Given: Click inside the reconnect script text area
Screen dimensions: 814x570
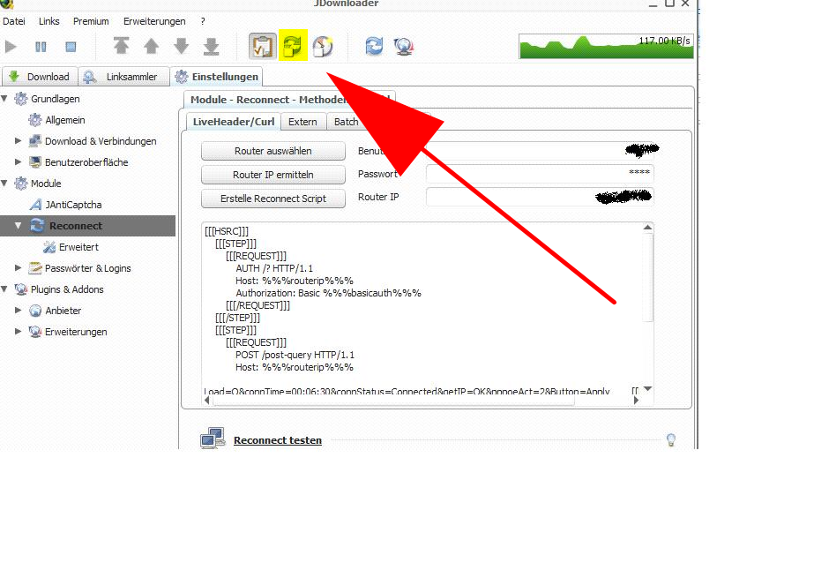Looking at the screenshot, I should (x=422, y=309).
